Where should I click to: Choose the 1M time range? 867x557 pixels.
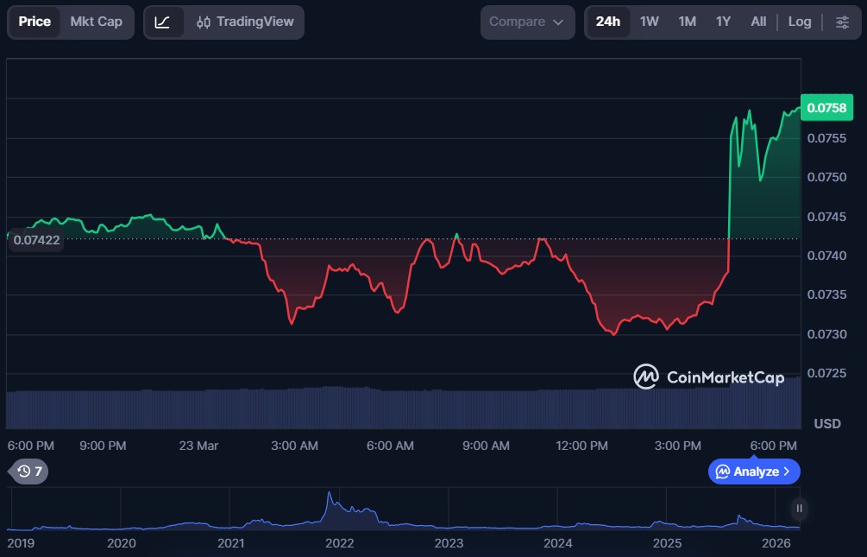coord(687,22)
